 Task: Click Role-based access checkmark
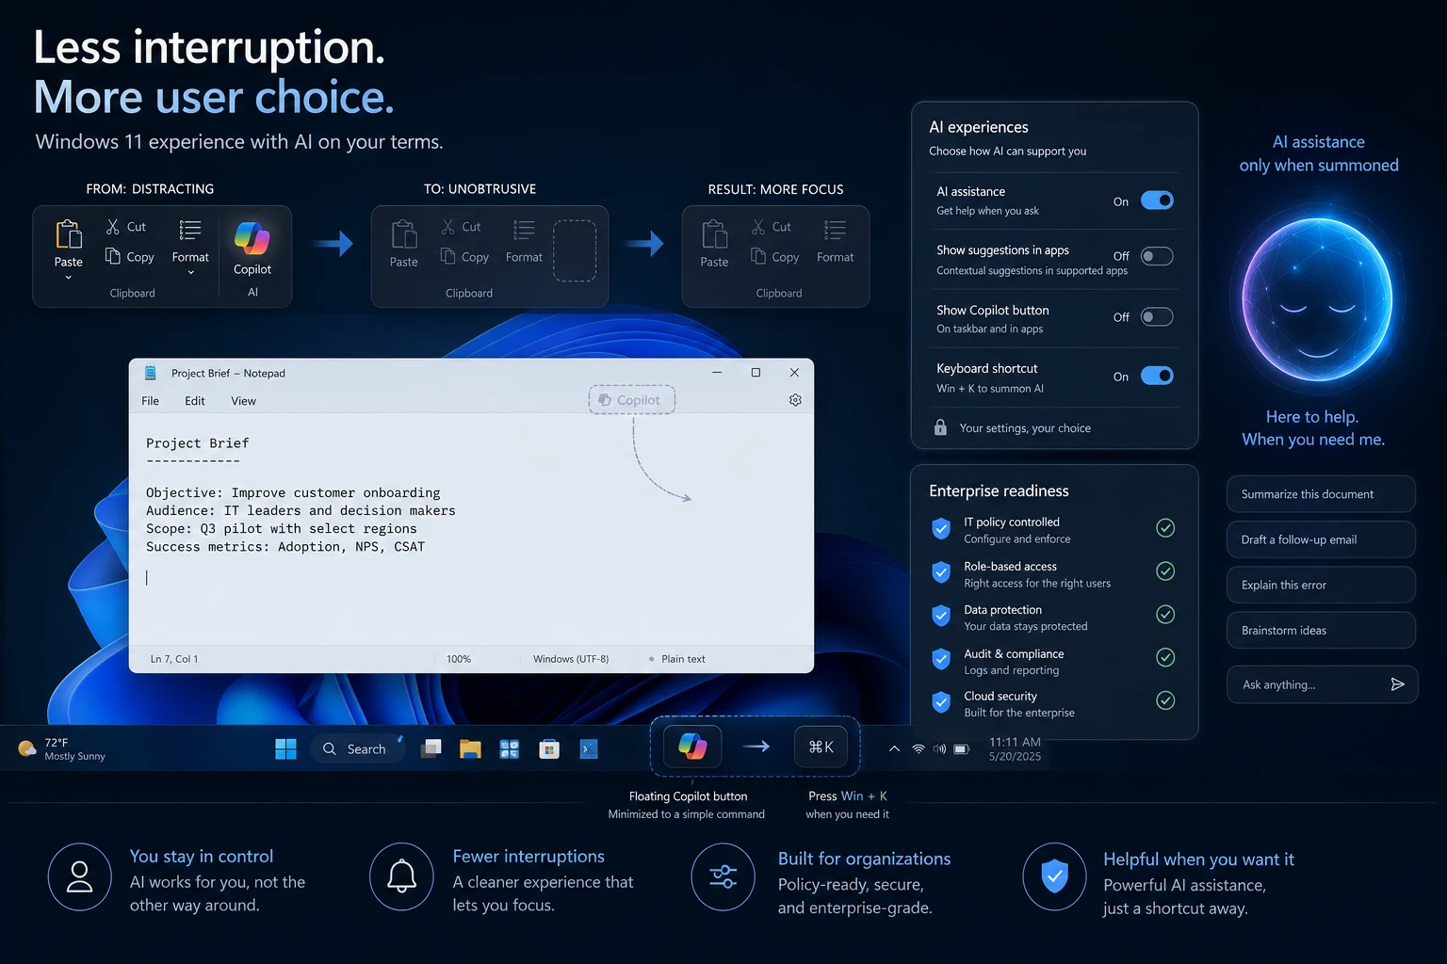pos(1165,571)
